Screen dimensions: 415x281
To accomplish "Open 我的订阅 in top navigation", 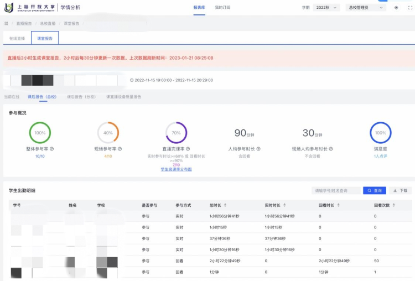I will point(222,8).
